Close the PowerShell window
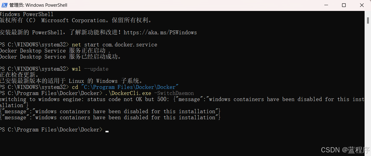Viewport: 371px width, 156px height. click(362, 5)
